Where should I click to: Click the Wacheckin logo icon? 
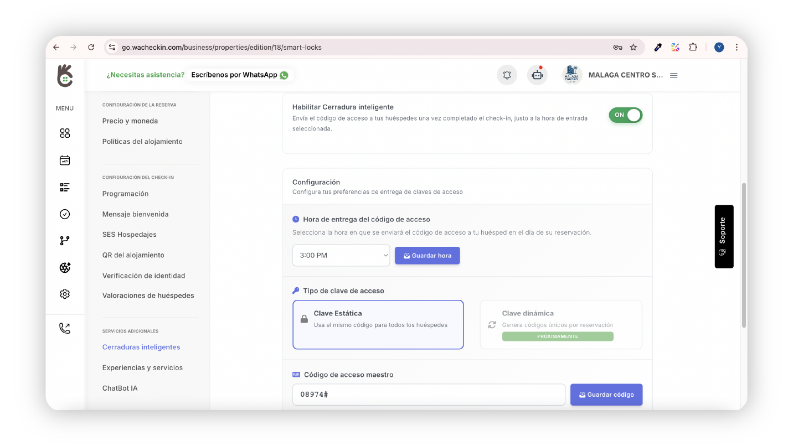click(x=65, y=76)
